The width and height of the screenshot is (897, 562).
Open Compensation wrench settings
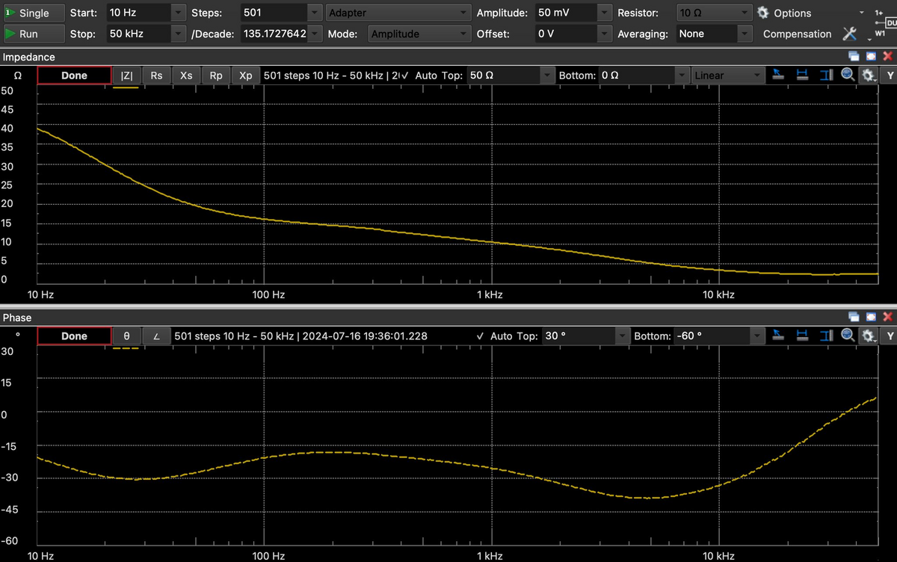849,34
